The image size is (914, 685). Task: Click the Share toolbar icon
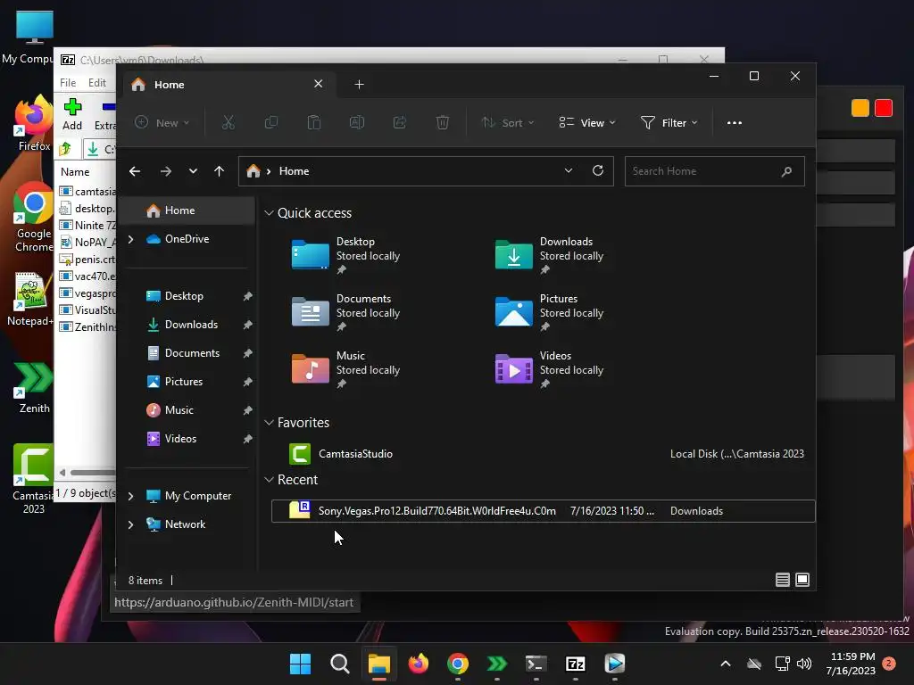pos(400,123)
